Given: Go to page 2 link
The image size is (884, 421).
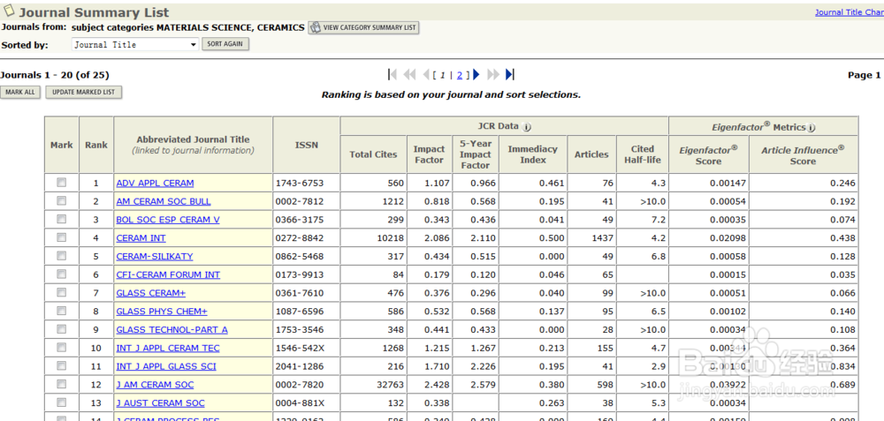Looking at the screenshot, I should click(x=460, y=75).
